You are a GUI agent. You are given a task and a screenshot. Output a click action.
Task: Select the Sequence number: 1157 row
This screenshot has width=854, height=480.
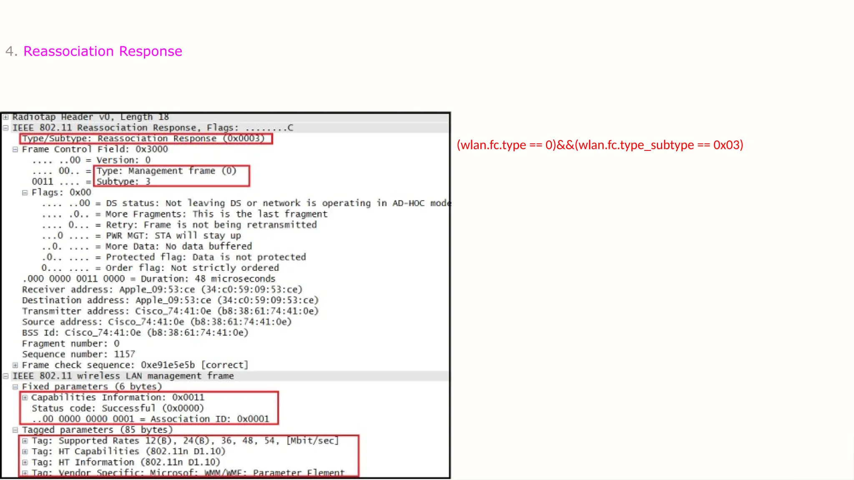pos(79,355)
